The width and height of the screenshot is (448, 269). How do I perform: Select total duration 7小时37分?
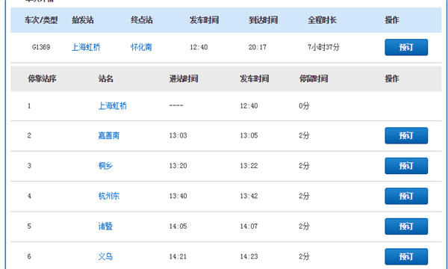pos(324,47)
